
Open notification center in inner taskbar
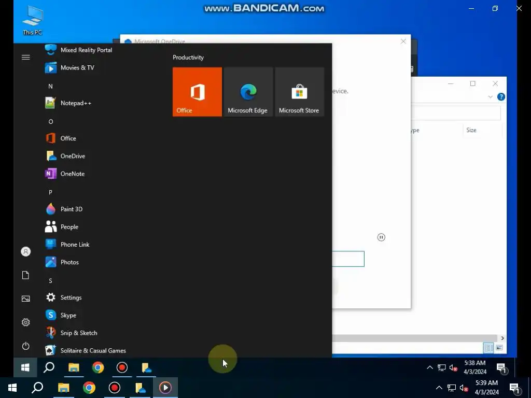[x=501, y=368]
